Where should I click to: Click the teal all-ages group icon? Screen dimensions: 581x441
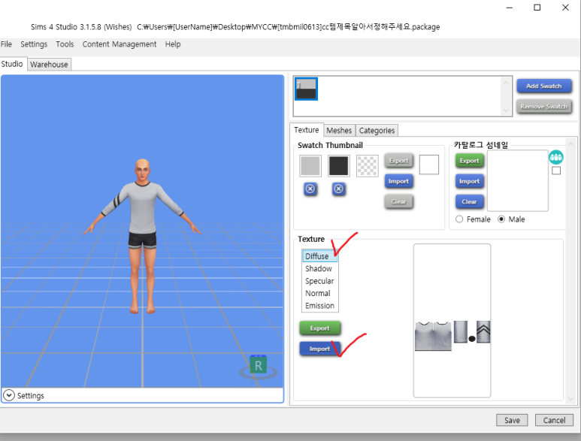(555, 157)
